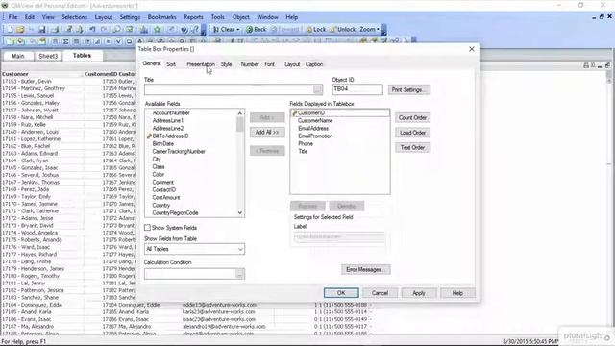Open the Bookmarks menu
Viewport: 615px width, 346px height.
coord(161,17)
